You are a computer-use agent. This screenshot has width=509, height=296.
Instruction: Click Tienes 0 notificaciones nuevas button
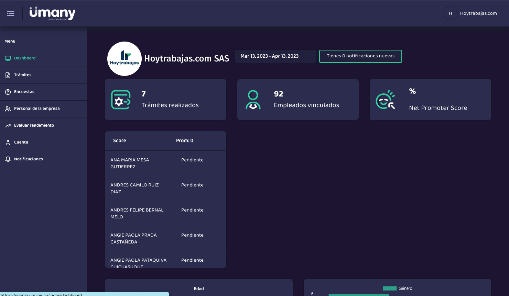click(x=360, y=56)
